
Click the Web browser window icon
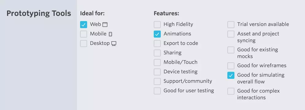pos(105,24)
